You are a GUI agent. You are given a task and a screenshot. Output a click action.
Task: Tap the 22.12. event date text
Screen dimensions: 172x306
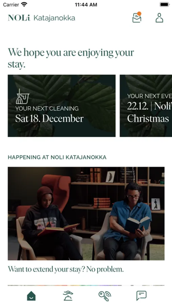[x=138, y=106]
